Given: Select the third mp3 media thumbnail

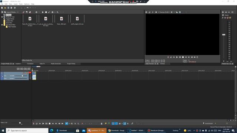Looking at the screenshot, I should 61,19.
